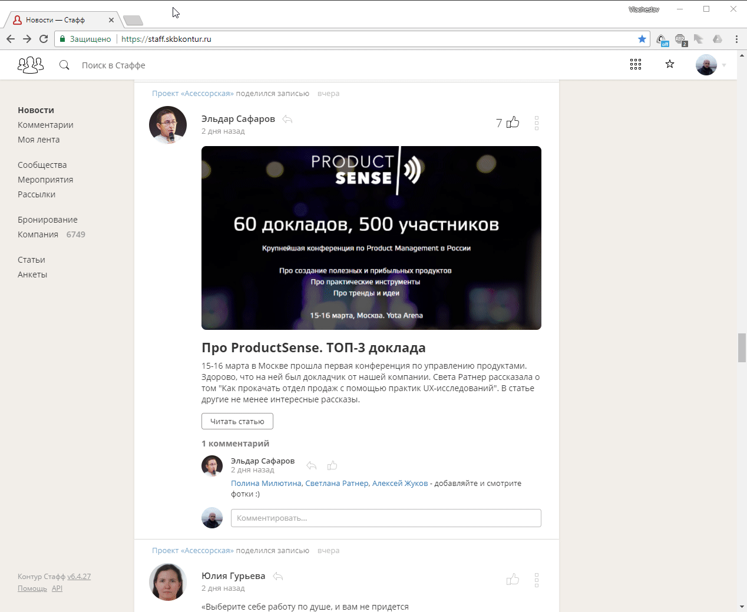Open Новости in the sidebar

(x=36, y=110)
